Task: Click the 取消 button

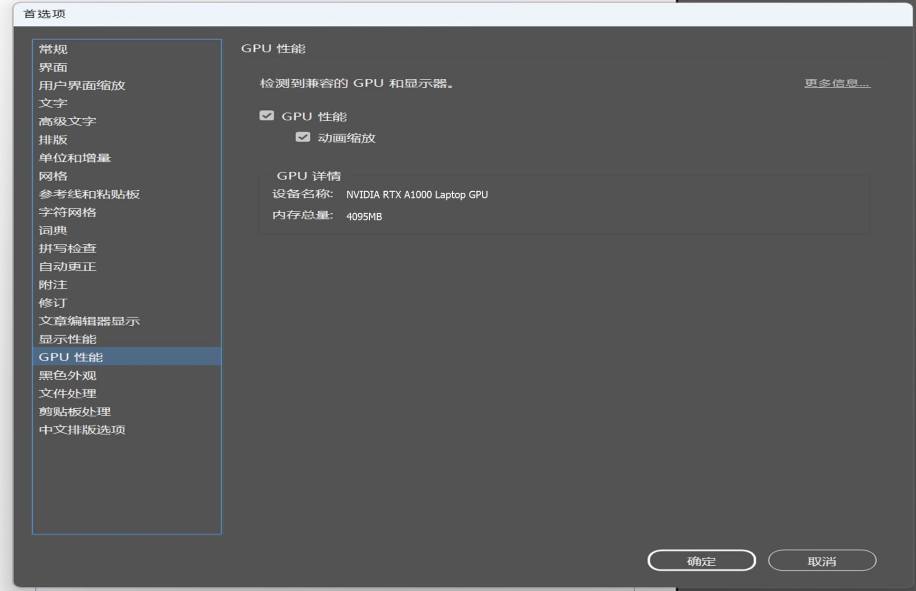Action: [x=822, y=561]
